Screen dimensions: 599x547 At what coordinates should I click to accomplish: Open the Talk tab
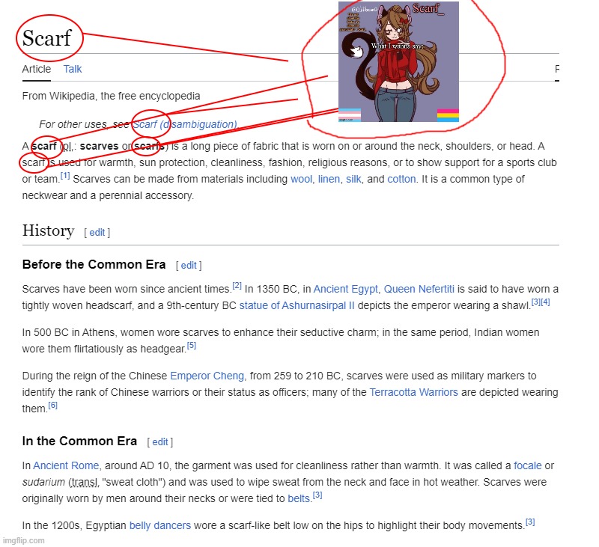coord(72,69)
